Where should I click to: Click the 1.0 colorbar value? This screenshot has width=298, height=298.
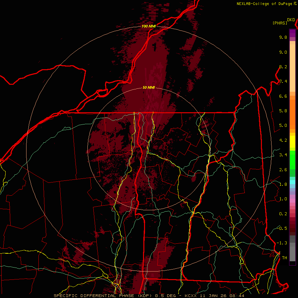[283, 199]
